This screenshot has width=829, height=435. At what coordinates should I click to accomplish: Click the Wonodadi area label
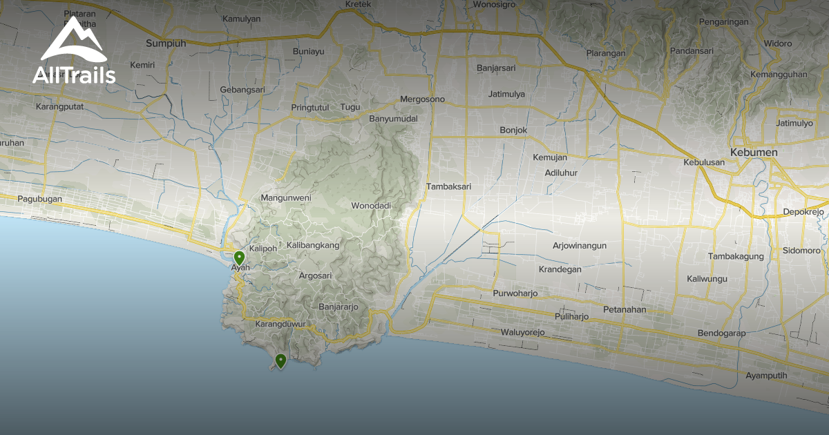click(372, 205)
